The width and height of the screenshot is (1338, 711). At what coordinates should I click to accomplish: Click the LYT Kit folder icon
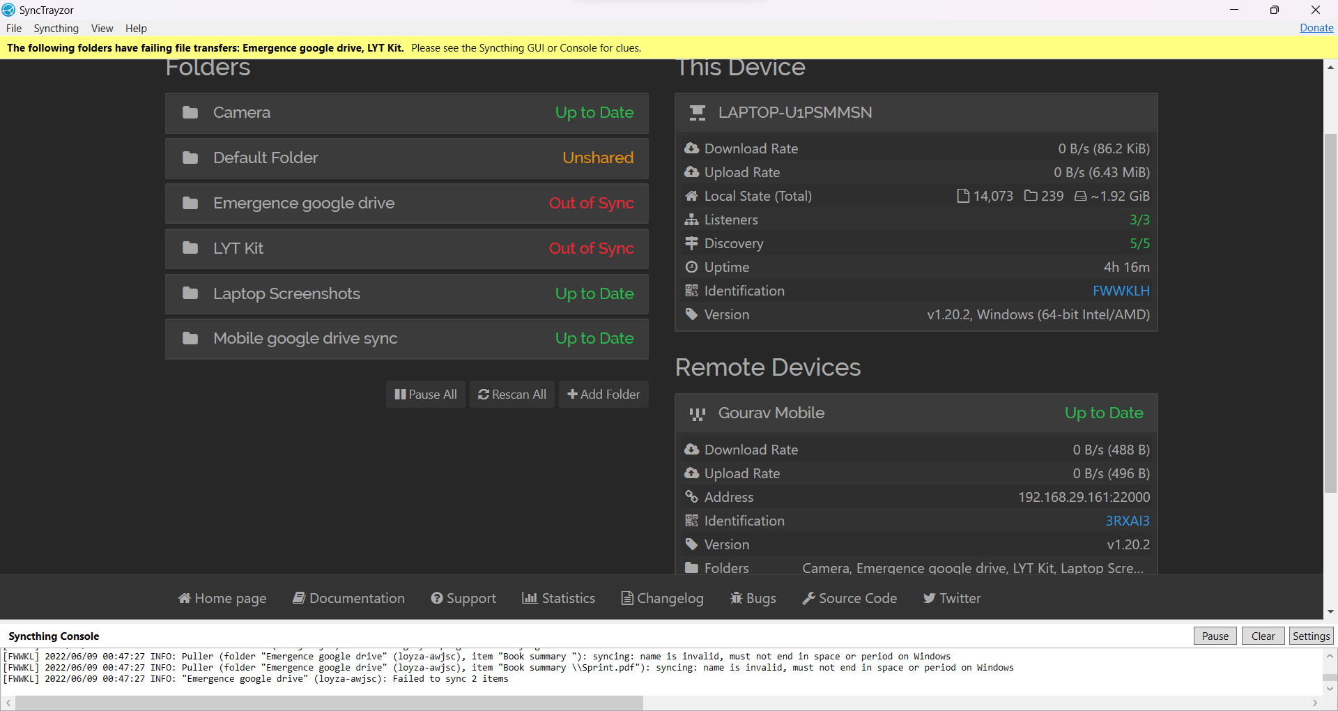coord(190,248)
